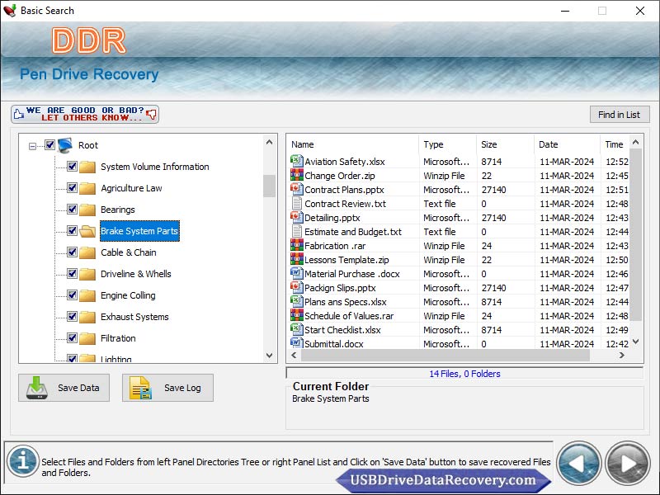The width and height of the screenshot is (660, 495).
Task: Select the Cable & Chain folder
Action: [x=129, y=252]
